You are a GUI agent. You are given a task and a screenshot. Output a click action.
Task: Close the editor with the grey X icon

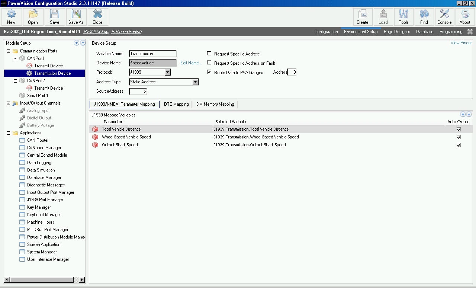[470, 32]
